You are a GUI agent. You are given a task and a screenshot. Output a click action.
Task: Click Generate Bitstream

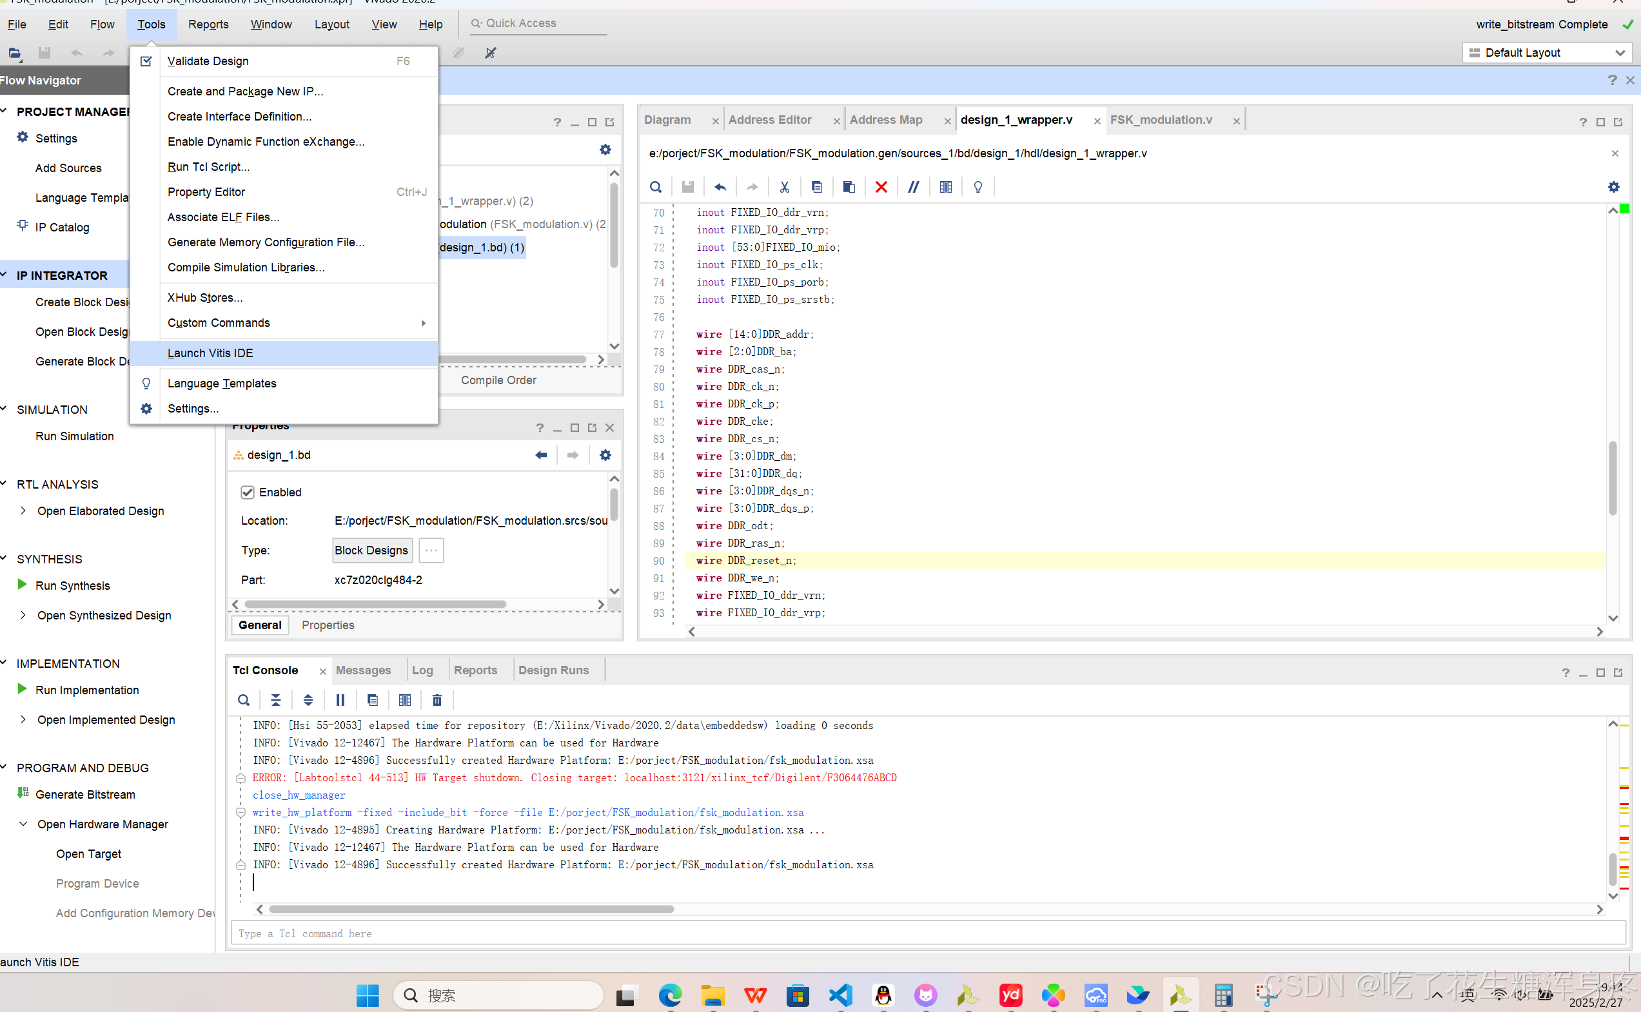pyautogui.click(x=85, y=795)
